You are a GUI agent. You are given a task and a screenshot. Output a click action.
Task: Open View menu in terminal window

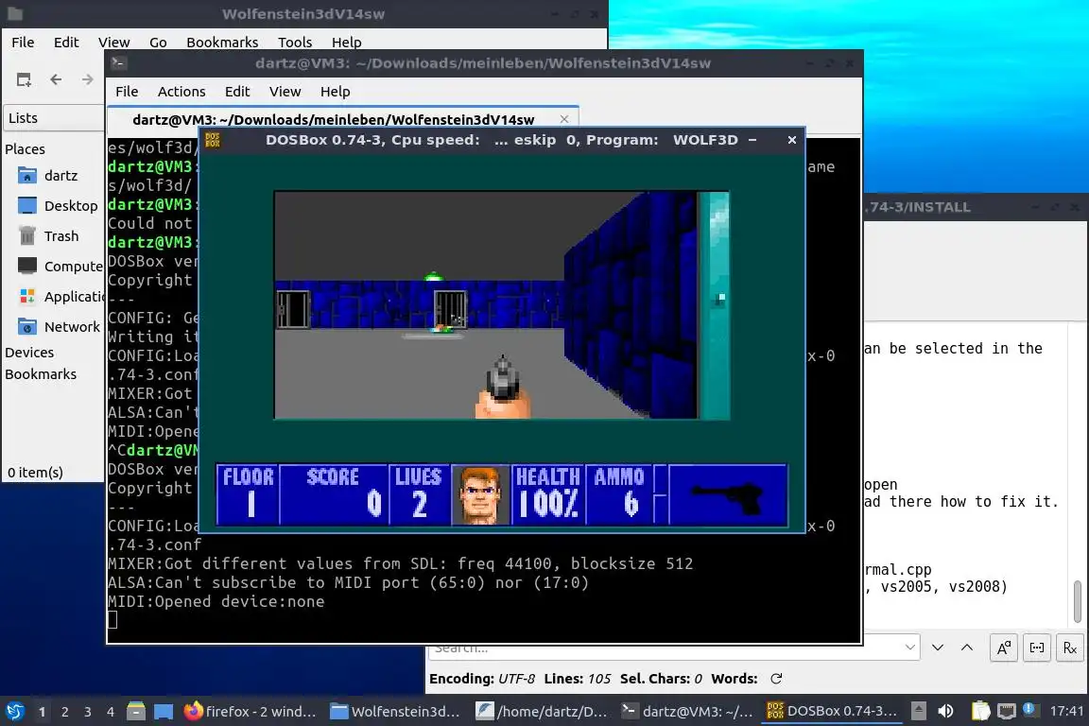285,92
